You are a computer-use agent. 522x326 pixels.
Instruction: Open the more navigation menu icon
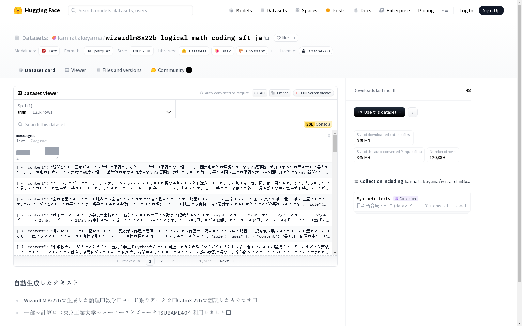click(x=445, y=10)
